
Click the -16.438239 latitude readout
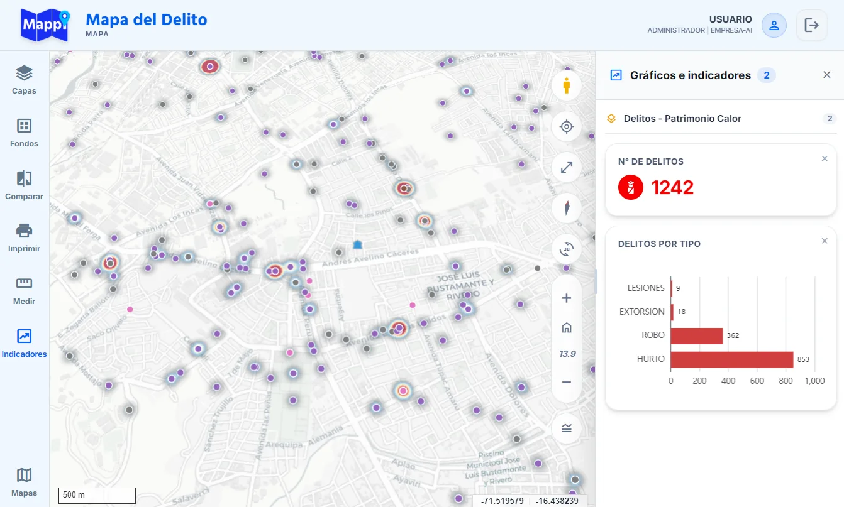pyautogui.click(x=556, y=501)
